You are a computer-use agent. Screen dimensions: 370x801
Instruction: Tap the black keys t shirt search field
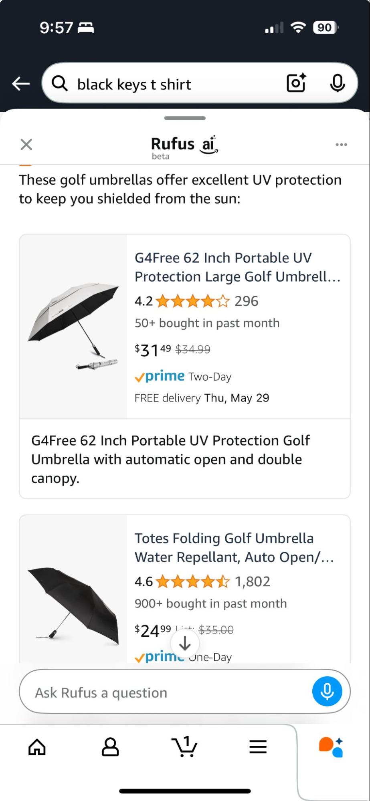(x=172, y=85)
